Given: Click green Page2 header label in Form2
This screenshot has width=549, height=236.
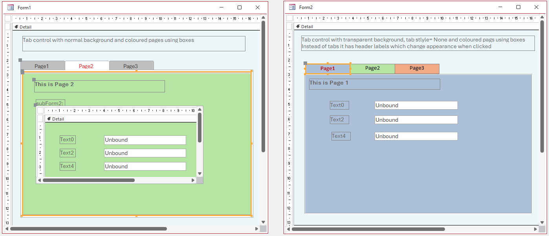Looking at the screenshot, I should (x=373, y=68).
